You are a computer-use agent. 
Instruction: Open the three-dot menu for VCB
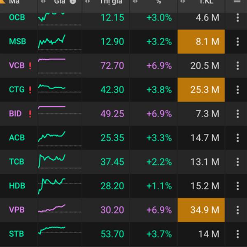(238, 65)
